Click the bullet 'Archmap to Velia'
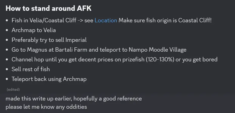Screen dimensions: 235x113 coord(34,30)
